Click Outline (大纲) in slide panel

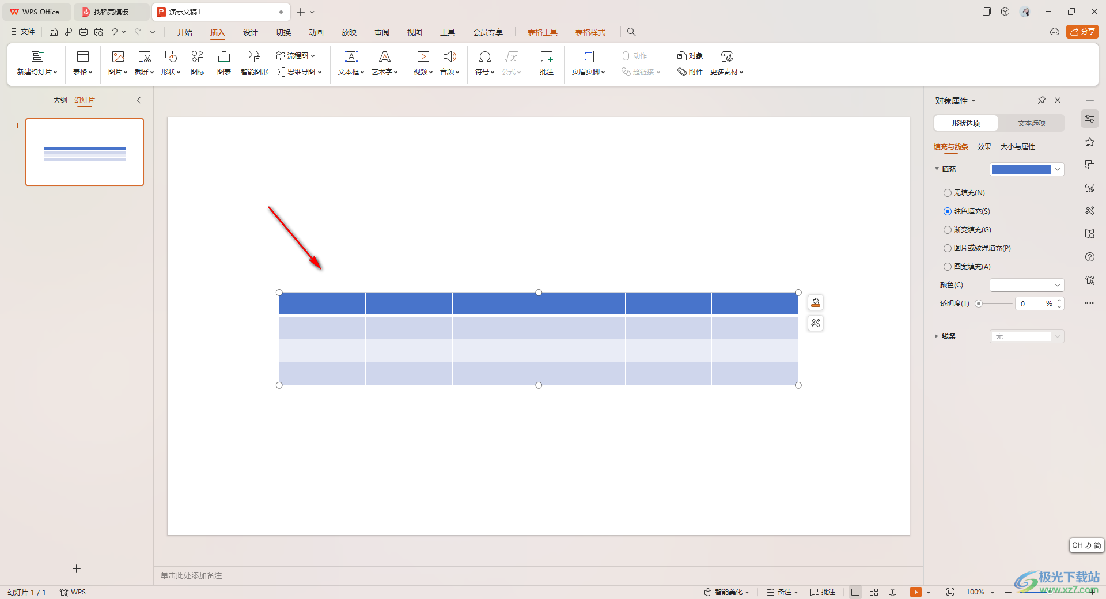tap(60, 100)
